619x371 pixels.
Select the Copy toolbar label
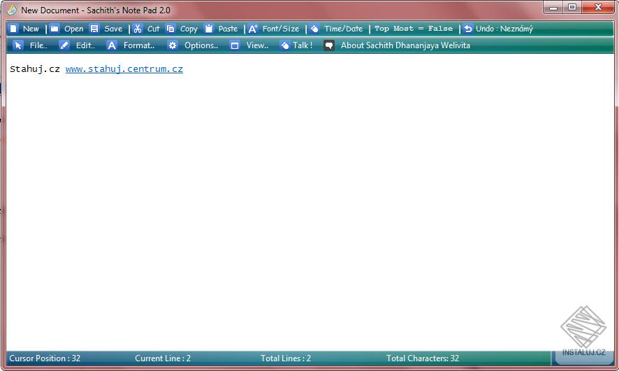point(189,29)
